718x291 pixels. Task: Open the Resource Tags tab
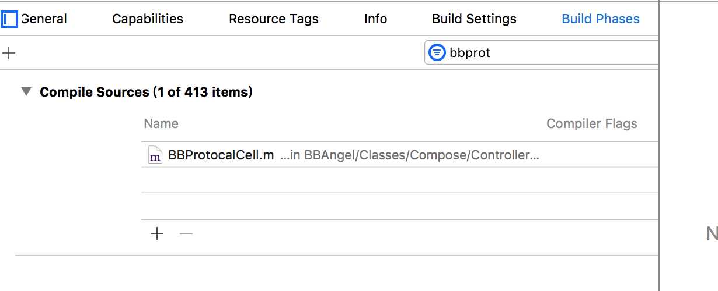pyautogui.click(x=274, y=19)
